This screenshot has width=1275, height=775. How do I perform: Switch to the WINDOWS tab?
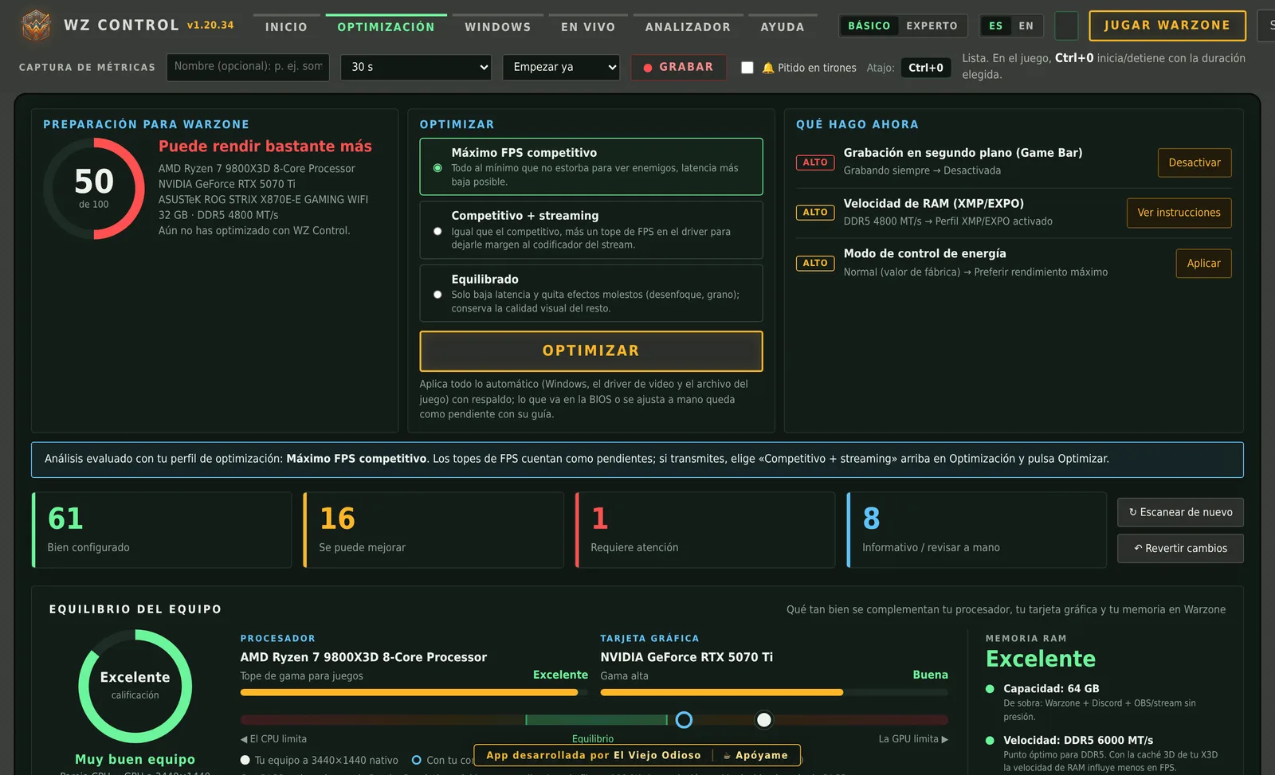(x=498, y=26)
